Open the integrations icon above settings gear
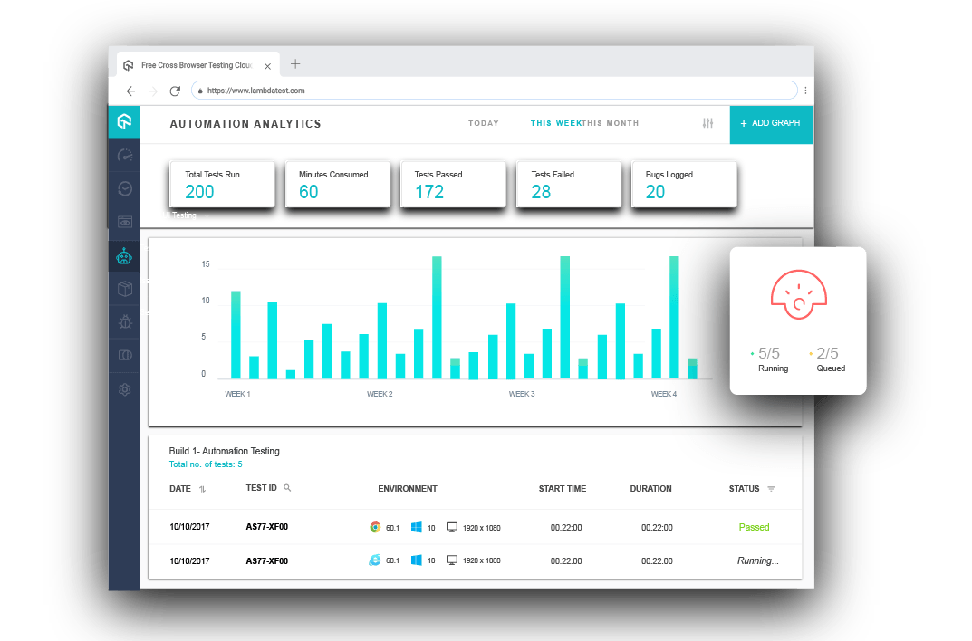The image size is (972, 641). click(124, 356)
